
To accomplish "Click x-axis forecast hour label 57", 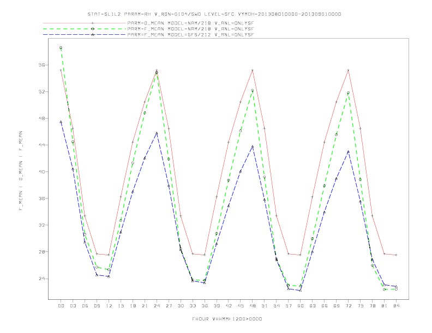I will pyautogui.click(x=289, y=306).
